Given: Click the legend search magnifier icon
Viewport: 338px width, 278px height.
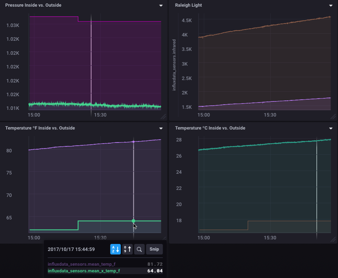Looking at the screenshot, I should click(x=139, y=249).
